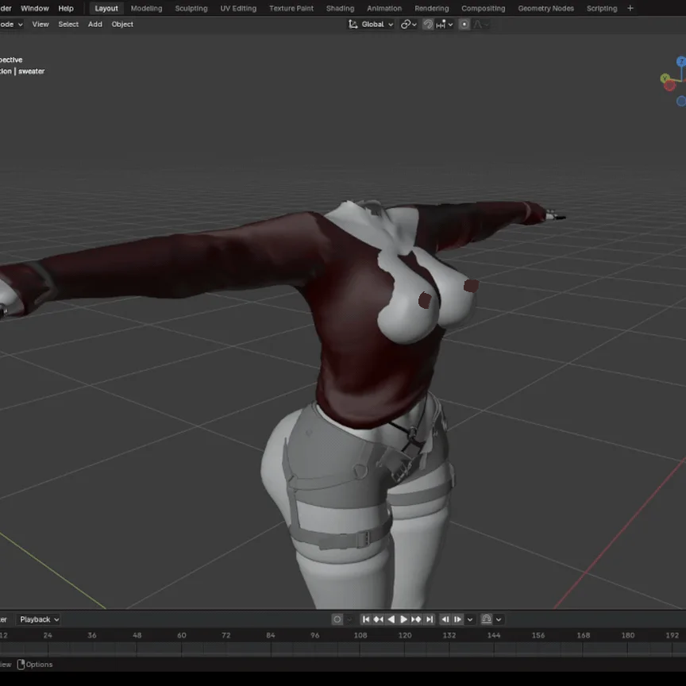Toggle the snap magnet button
The height and width of the screenshot is (686, 686).
(428, 25)
